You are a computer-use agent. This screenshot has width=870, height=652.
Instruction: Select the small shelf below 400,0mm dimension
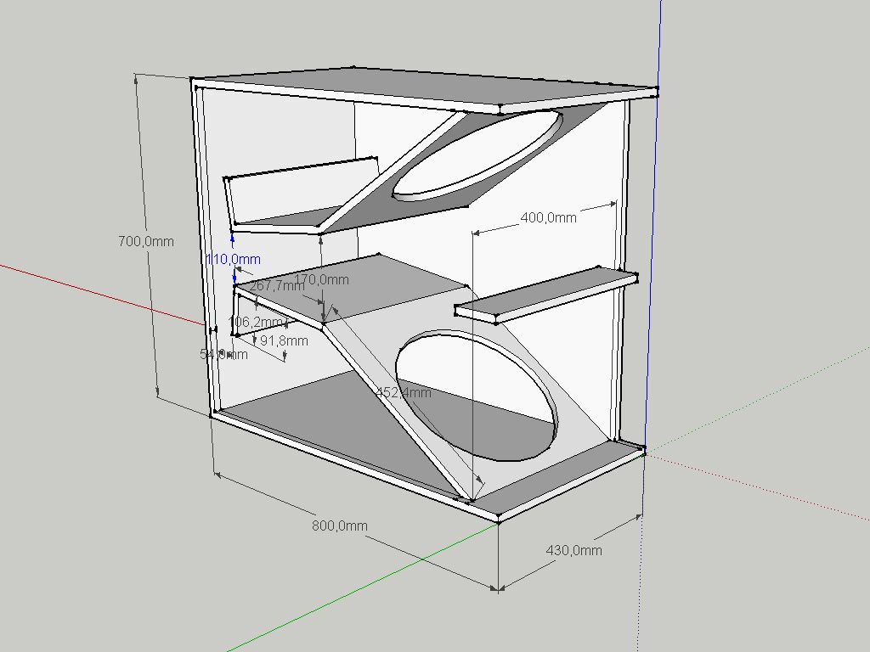pyautogui.click(x=546, y=294)
